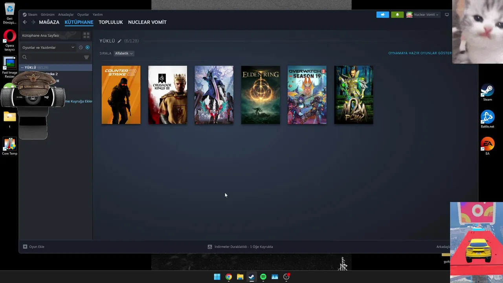Image resolution: width=503 pixels, height=283 pixels.
Task: Open Kütüphane Ana Sayfası
Action: tap(50, 35)
